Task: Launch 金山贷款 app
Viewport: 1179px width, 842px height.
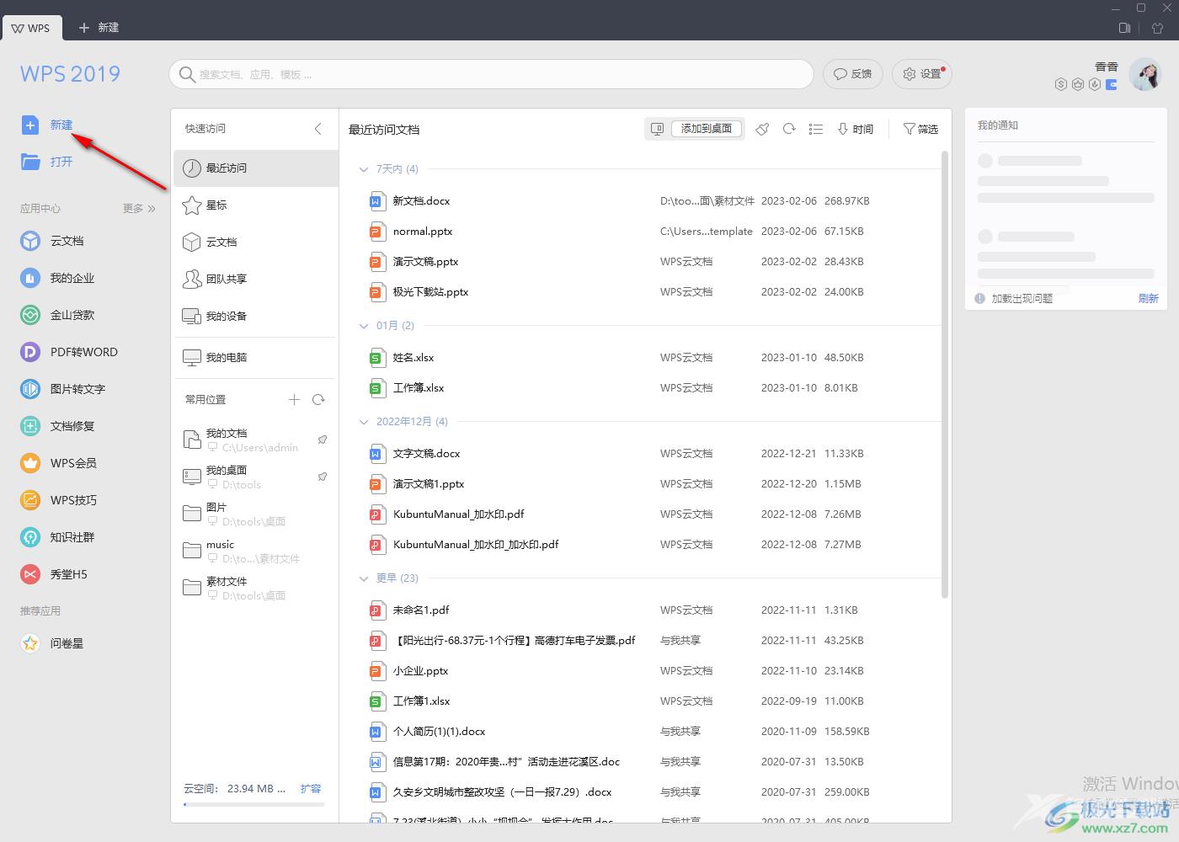Action: click(x=57, y=315)
